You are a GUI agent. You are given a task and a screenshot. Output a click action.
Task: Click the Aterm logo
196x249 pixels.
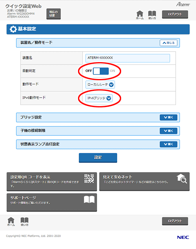(x=183, y=4)
